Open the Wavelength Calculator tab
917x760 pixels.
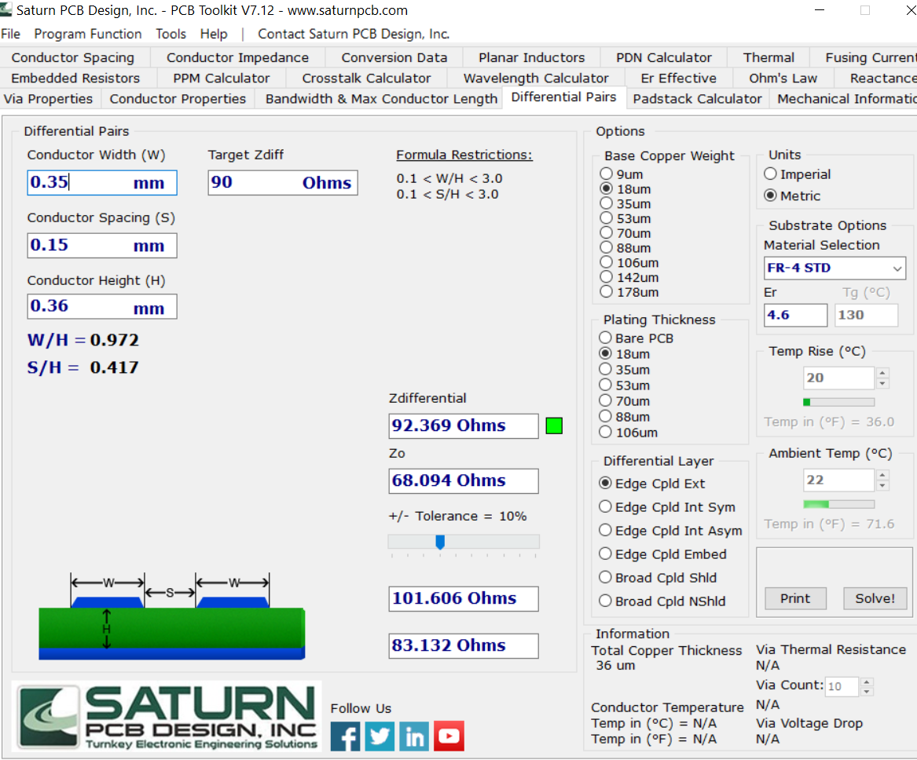click(536, 78)
